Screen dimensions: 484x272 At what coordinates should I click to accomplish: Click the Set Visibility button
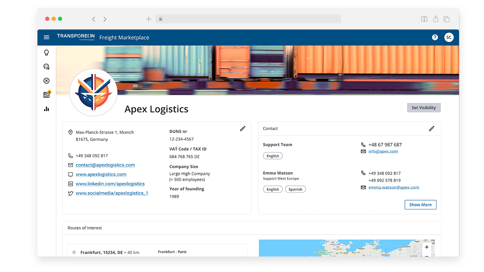click(x=423, y=108)
